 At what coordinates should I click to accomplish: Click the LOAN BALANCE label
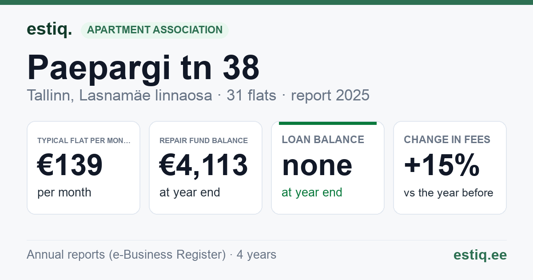pos(323,140)
